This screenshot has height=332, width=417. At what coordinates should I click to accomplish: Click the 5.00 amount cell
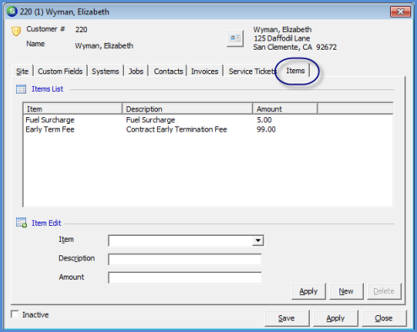264,120
